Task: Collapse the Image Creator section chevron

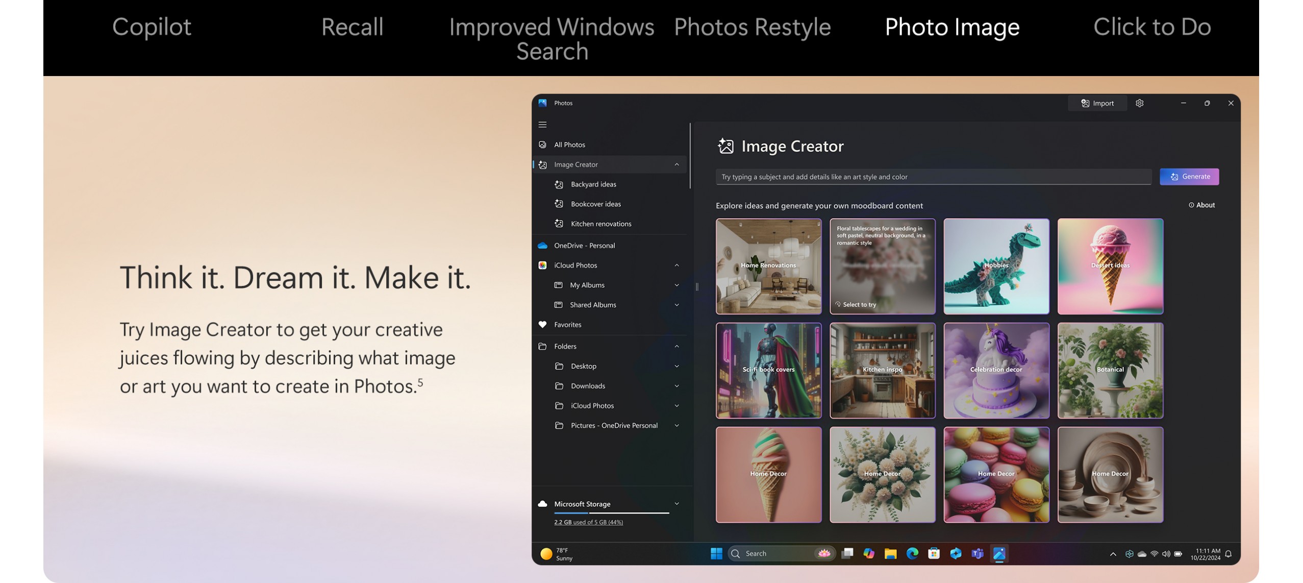Action: (x=676, y=164)
